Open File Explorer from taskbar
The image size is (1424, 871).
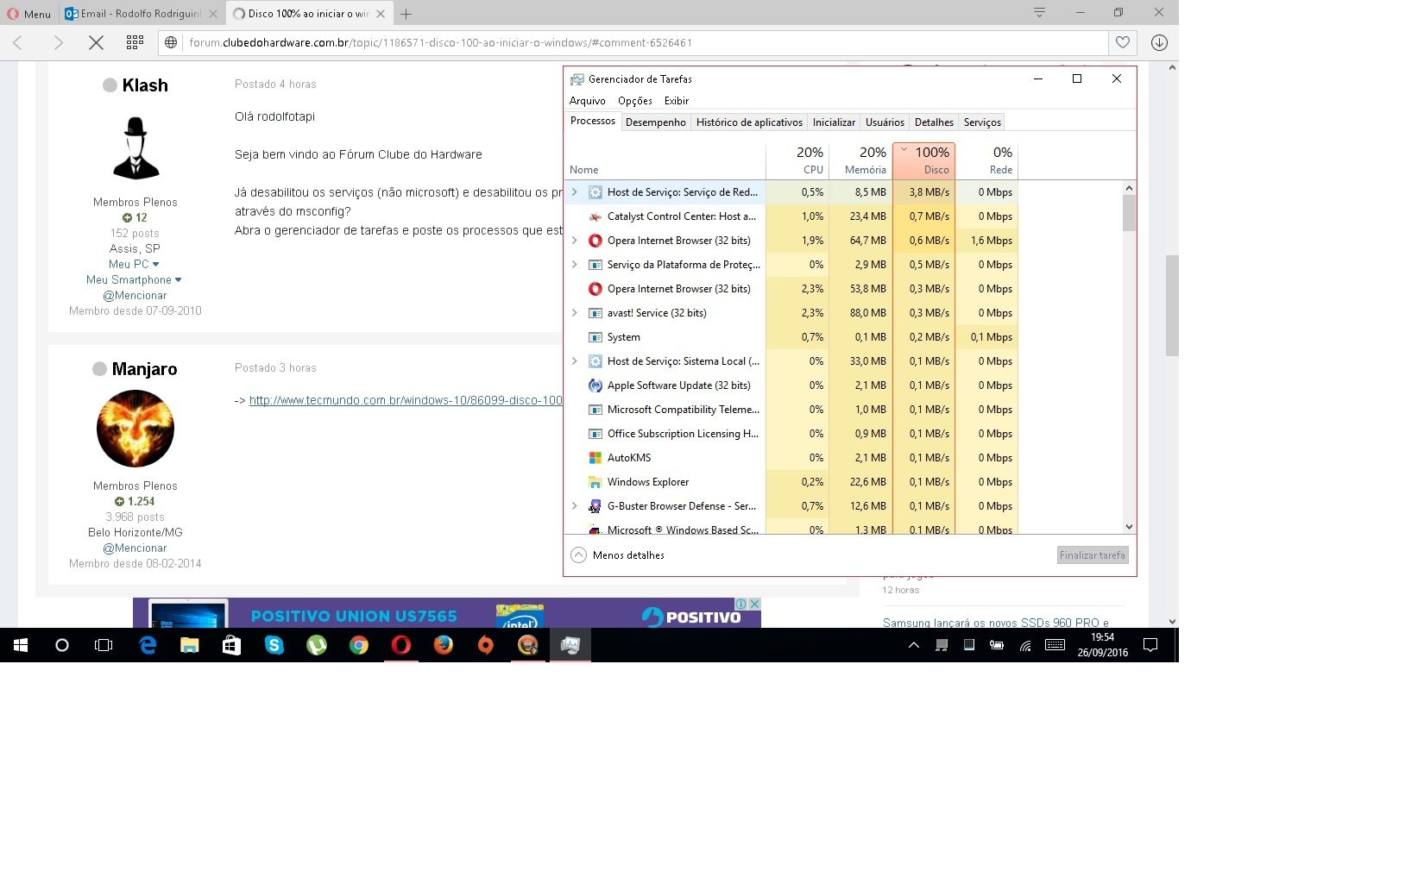pos(190,645)
